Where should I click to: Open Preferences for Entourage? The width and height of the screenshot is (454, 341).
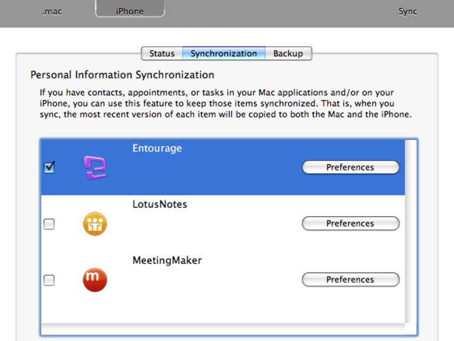[x=351, y=167]
